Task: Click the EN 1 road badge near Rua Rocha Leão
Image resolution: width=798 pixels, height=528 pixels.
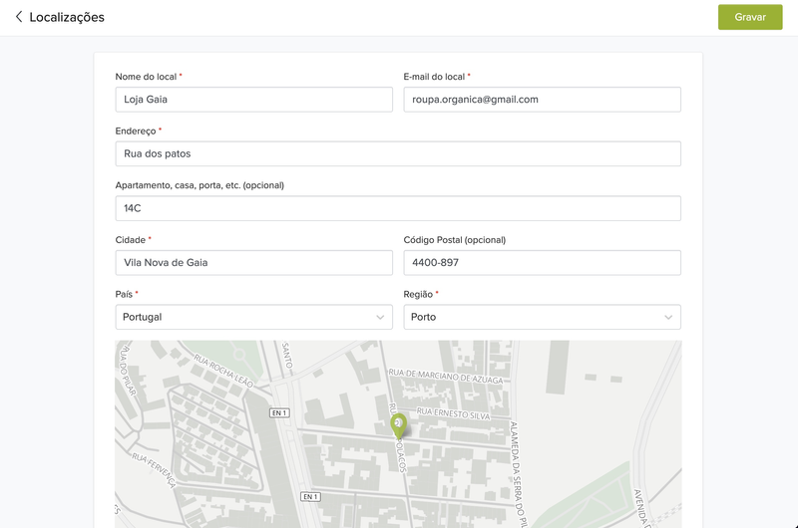Action: point(280,412)
